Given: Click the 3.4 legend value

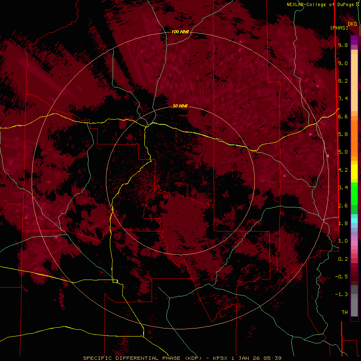Looking at the screenshot, I should click(343, 188).
